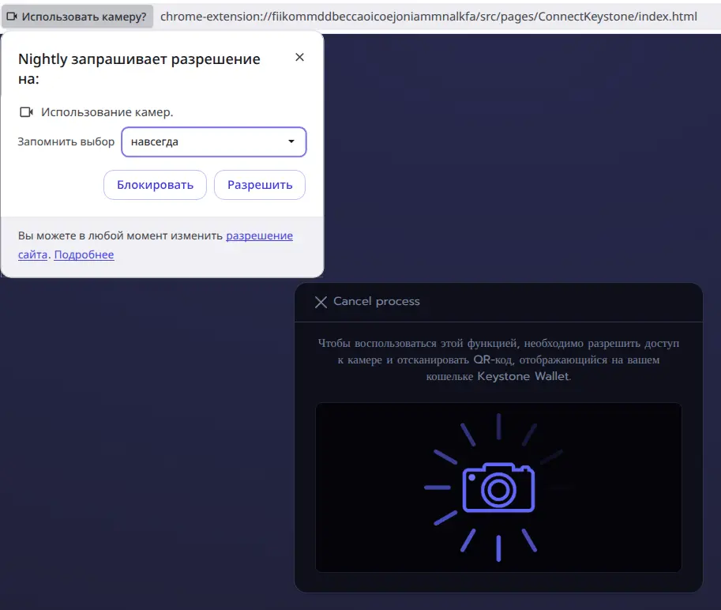This screenshot has height=610, width=721.
Task: Click the 'Cancel process' text label
Action: (x=377, y=301)
